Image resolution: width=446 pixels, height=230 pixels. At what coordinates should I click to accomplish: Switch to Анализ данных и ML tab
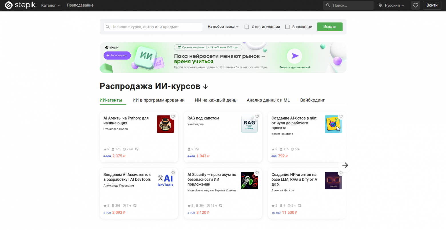coord(268,100)
